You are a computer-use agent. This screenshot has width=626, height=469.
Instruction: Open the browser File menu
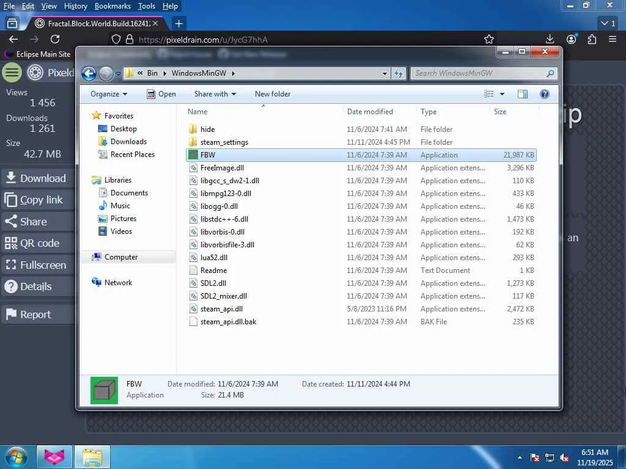(x=9, y=6)
